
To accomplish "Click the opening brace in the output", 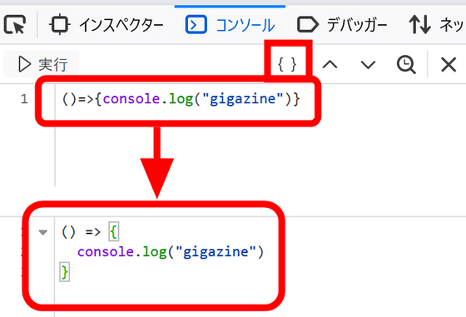I will [114, 232].
